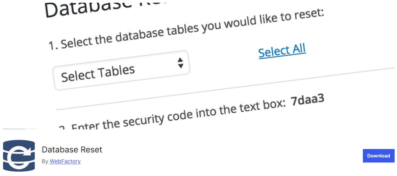Click the number "1." step marker
397x176 pixels.
click(54, 46)
